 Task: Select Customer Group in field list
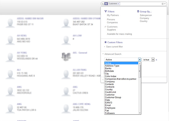pos(121,97)
